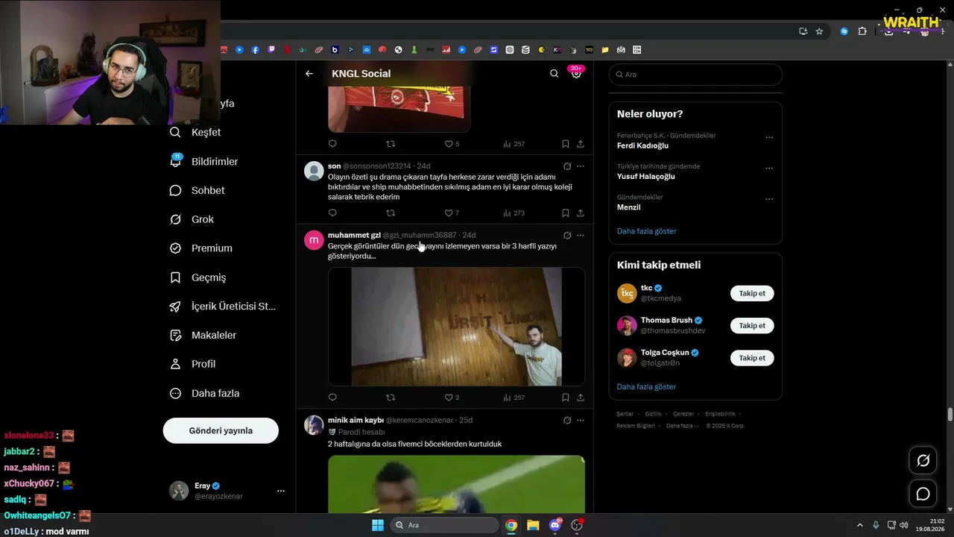
Task: Bookmark son's post
Action: point(566,213)
